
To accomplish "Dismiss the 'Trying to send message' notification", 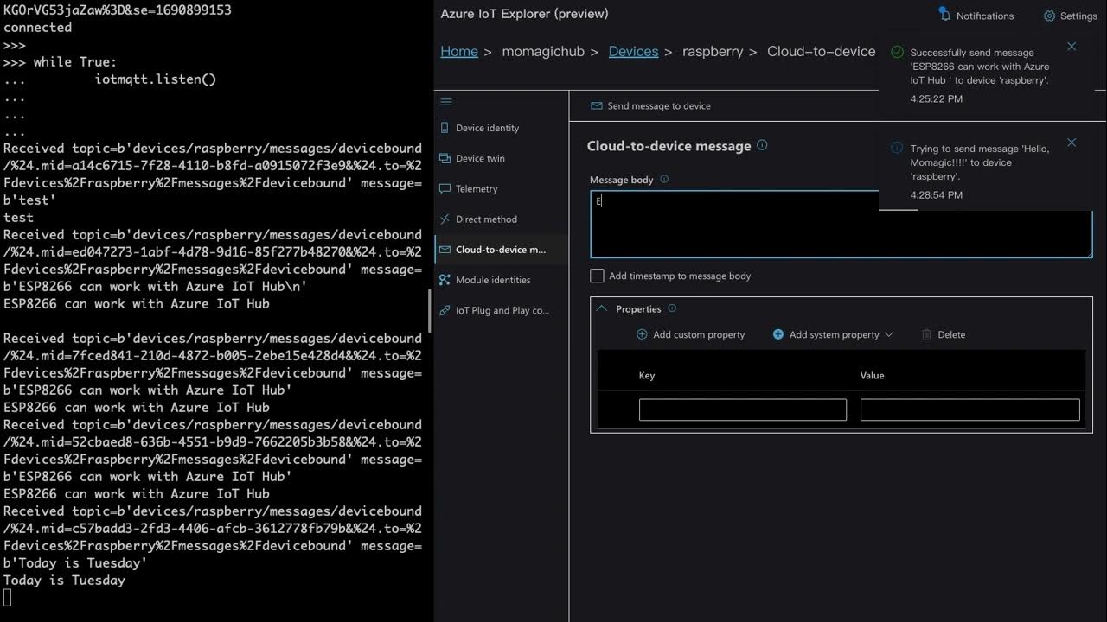I will (x=1072, y=143).
